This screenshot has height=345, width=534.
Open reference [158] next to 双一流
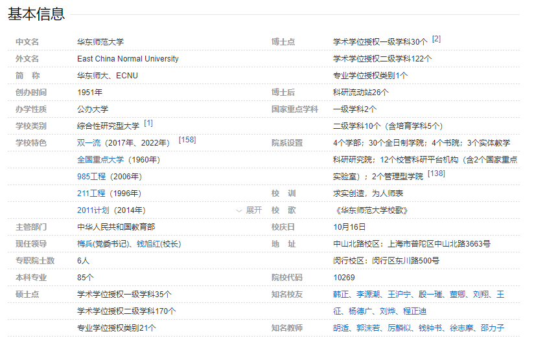(187, 140)
